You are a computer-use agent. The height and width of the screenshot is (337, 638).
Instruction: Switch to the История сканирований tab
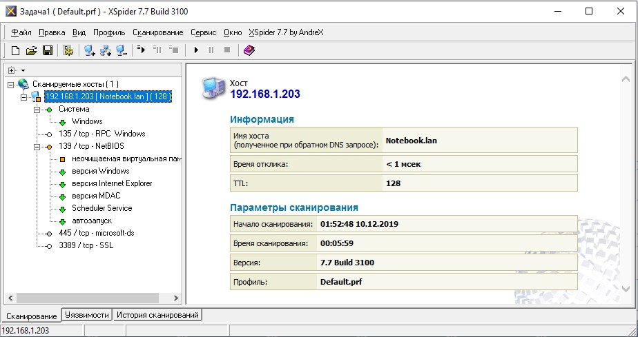157,315
